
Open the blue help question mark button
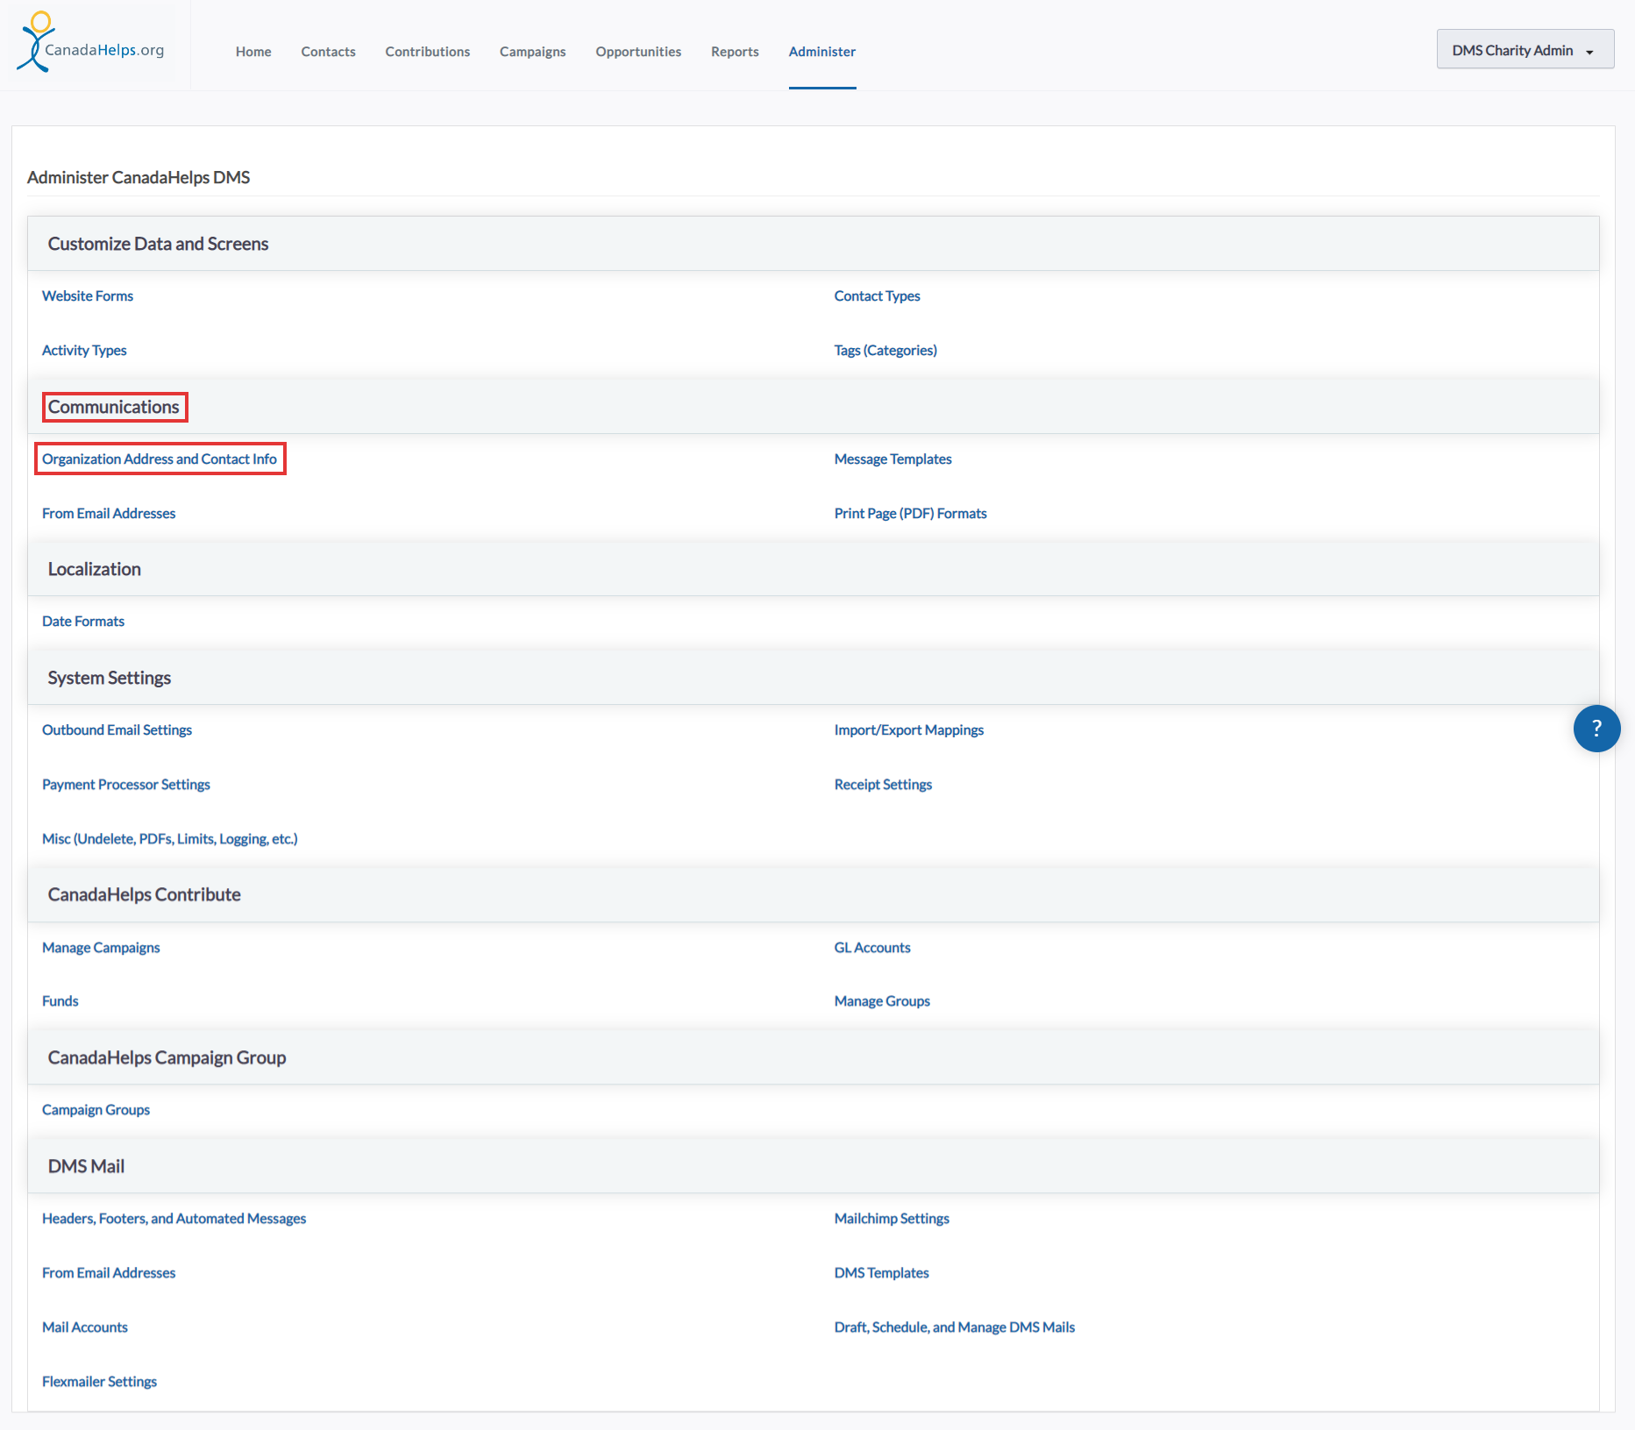click(1596, 729)
